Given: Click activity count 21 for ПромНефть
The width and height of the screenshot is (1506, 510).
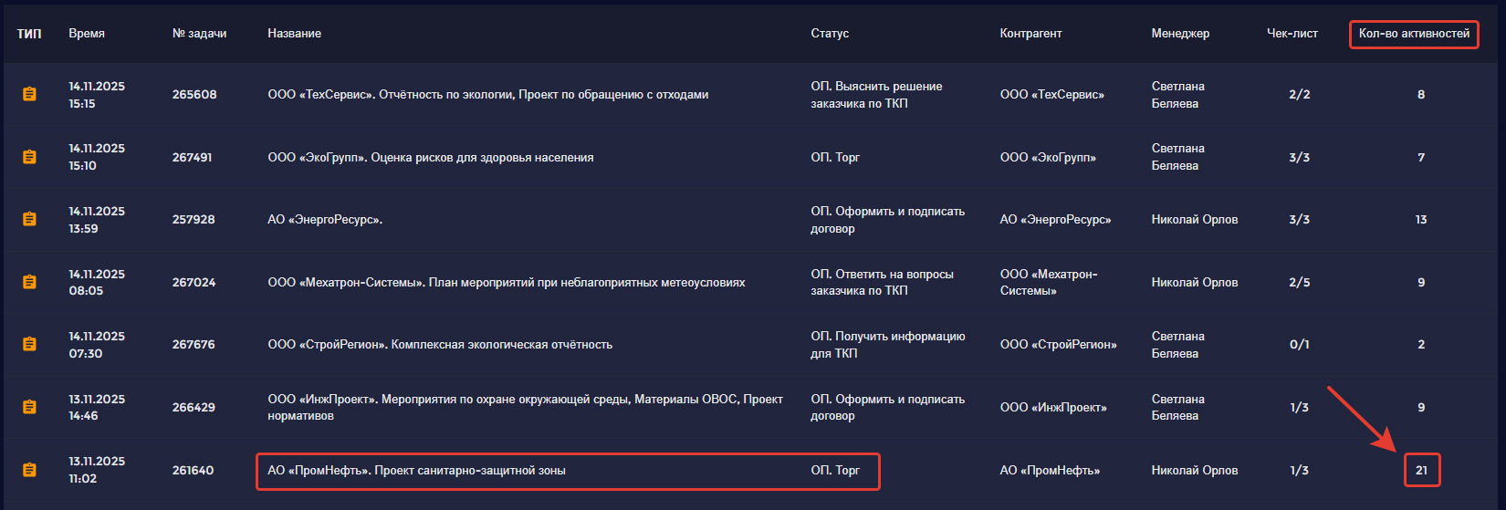Looking at the screenshot, I should click(x=1421, y=471).
